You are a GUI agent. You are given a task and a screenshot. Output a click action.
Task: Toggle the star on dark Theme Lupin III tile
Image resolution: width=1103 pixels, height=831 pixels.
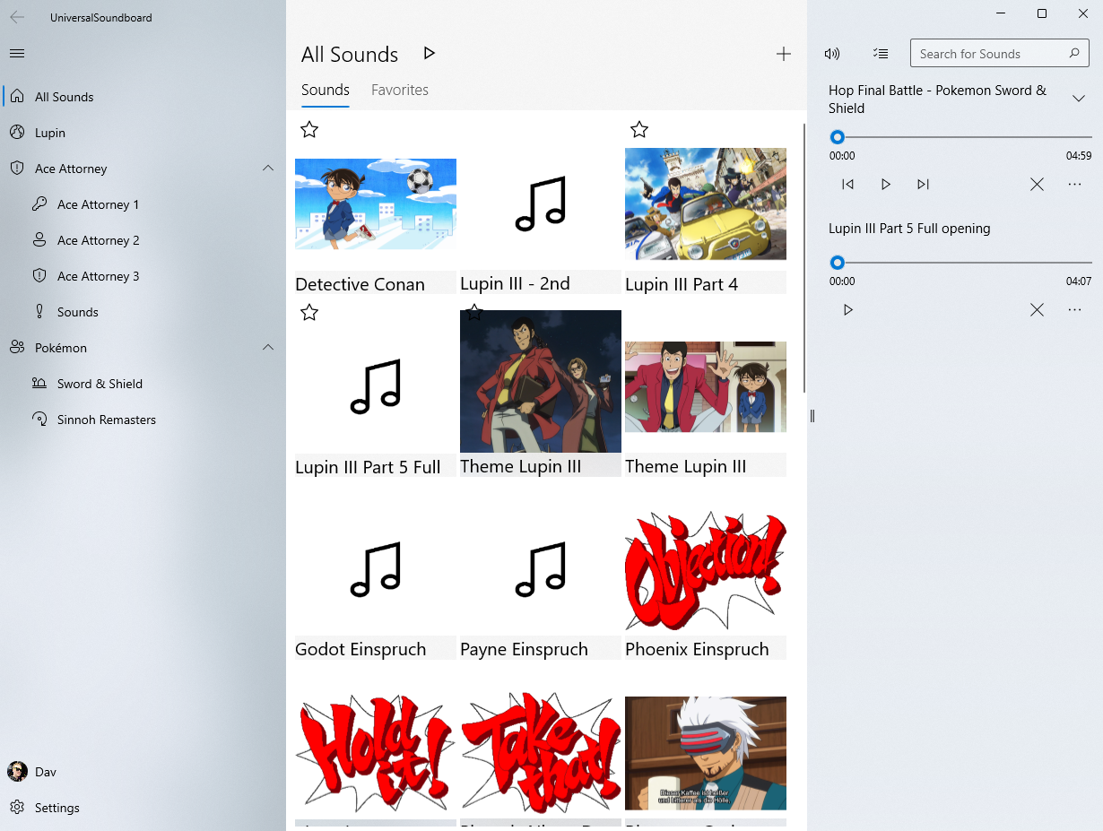click(474, 312)
